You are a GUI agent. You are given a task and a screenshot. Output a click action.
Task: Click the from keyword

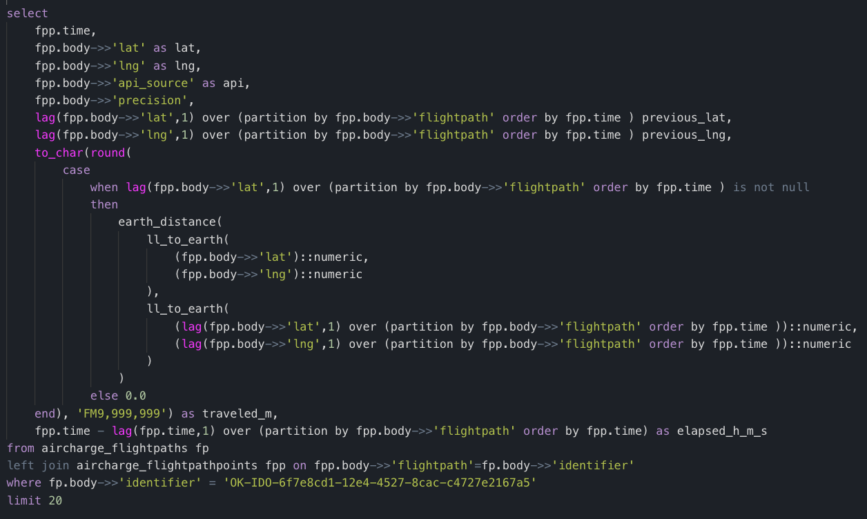(21, 448)
